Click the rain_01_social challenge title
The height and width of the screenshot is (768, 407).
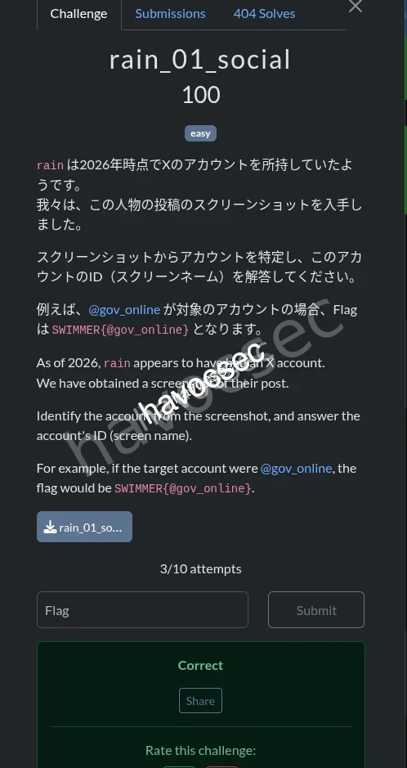click(200, 60)
